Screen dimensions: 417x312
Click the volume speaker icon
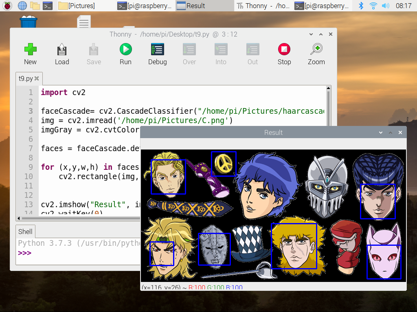[385, 6]
